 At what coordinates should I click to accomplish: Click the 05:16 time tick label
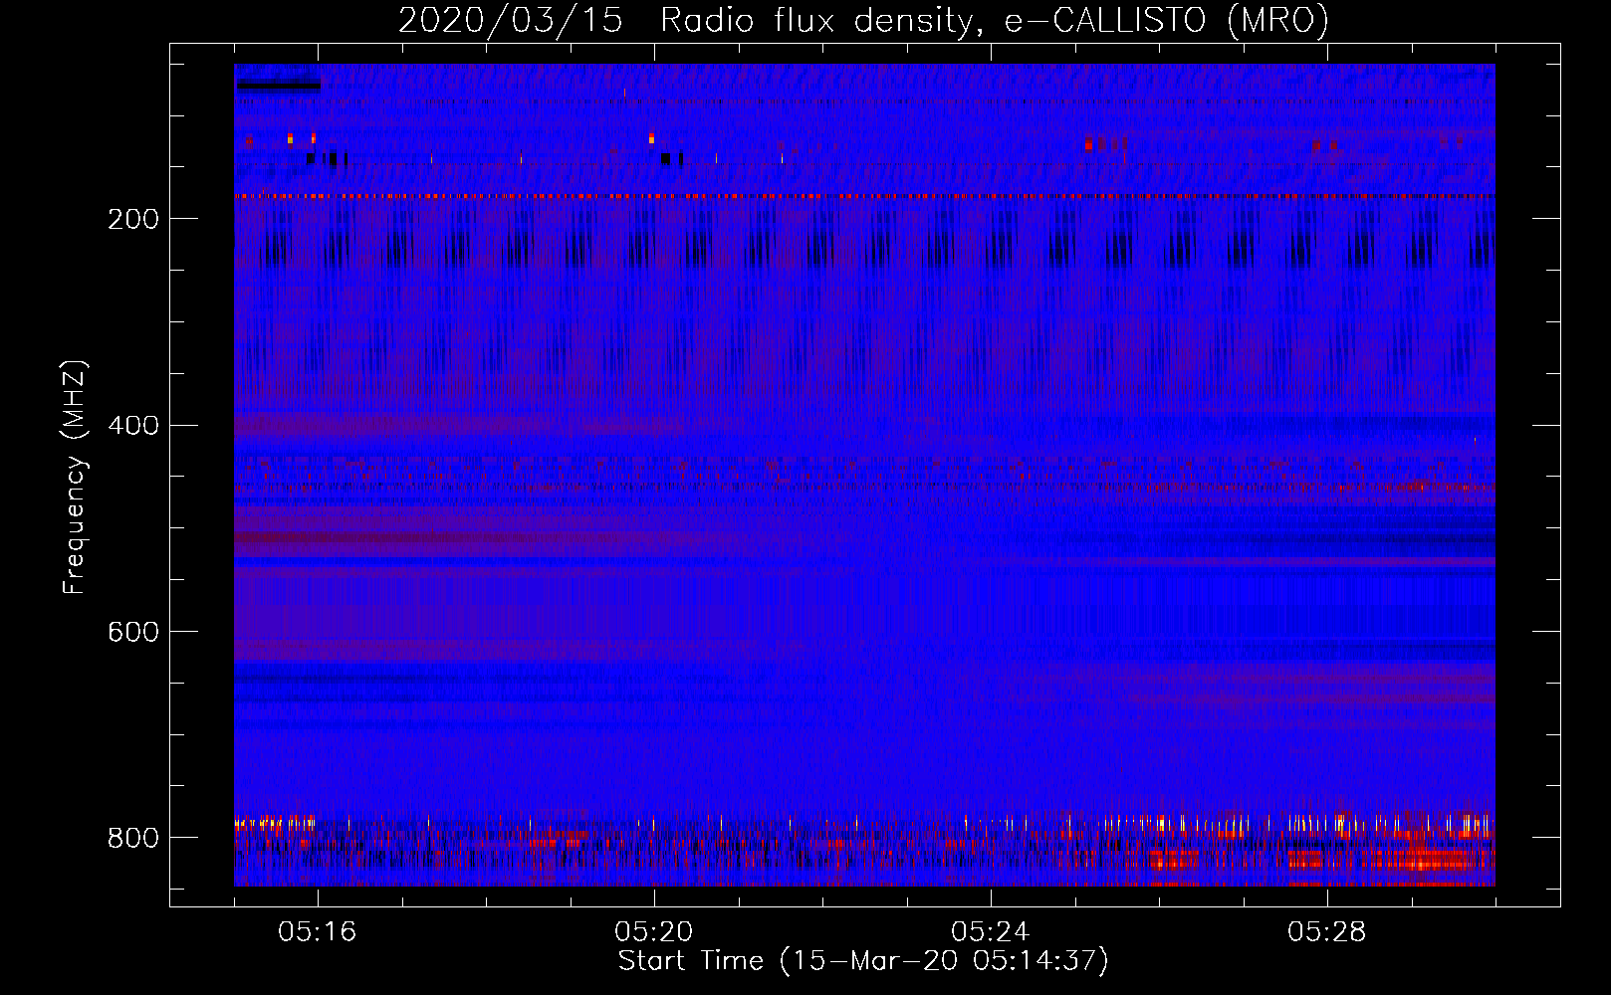click(318, 932)
